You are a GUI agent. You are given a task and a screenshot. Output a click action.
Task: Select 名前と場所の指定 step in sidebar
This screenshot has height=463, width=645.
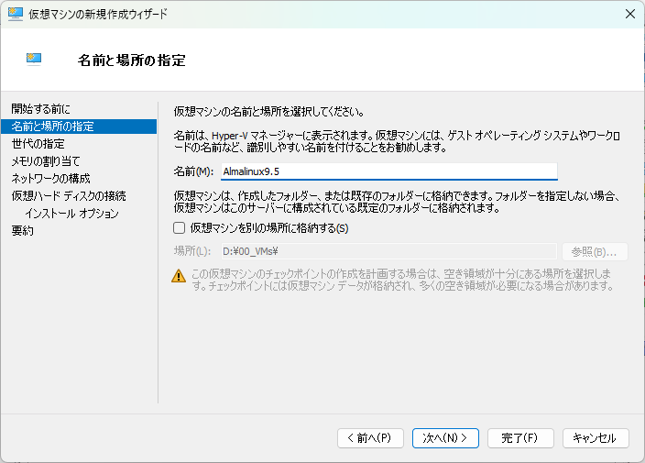[52, 127]
